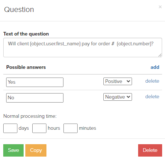Focus the minutes processing time field

click(x=70, y=128)
